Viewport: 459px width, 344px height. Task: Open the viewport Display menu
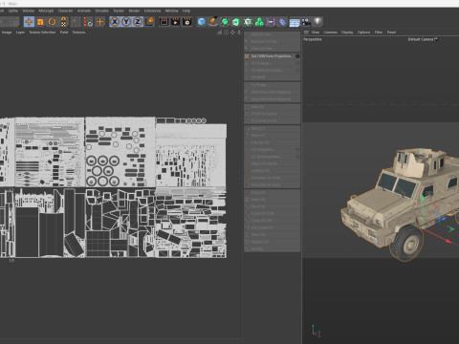(x=347, y=32)
